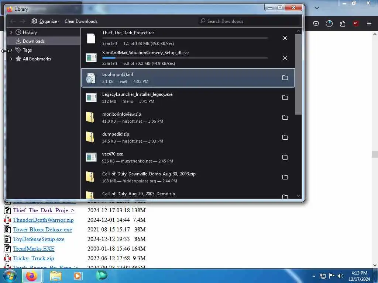Image resolution: width=378 pixels, height=283 pixels.
Task: Click the Call_of_Duty_Dawnville zip archive icon
Action: [x=90, y=177]
